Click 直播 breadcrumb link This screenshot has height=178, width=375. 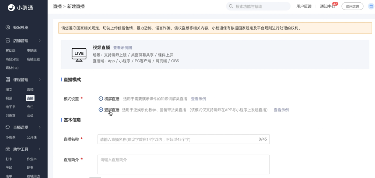point(57,6)
